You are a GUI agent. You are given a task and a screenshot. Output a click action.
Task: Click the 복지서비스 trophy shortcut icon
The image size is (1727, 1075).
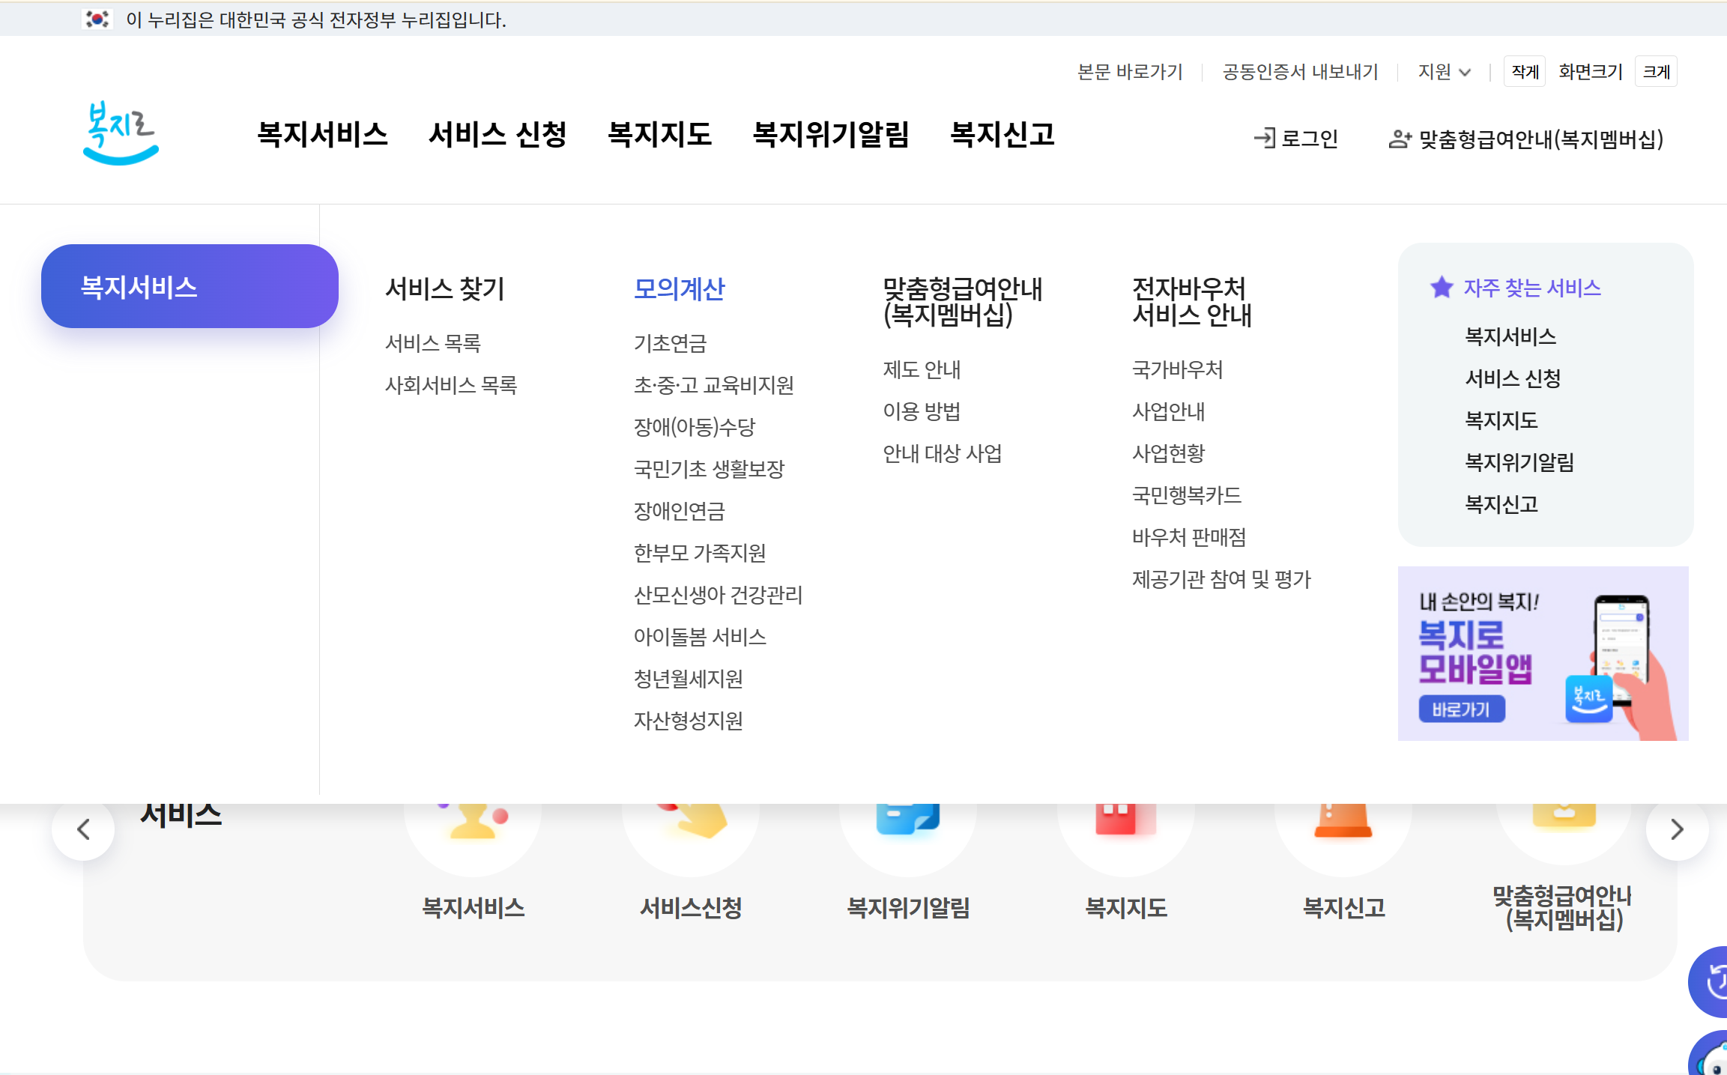[474, 820]
